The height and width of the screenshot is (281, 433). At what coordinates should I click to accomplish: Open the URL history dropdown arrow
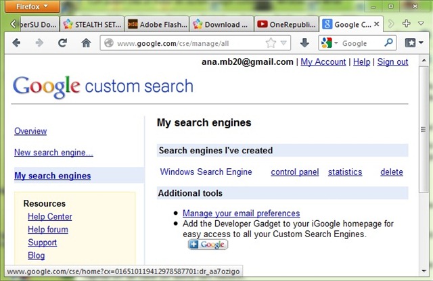(x=283, y=43)
